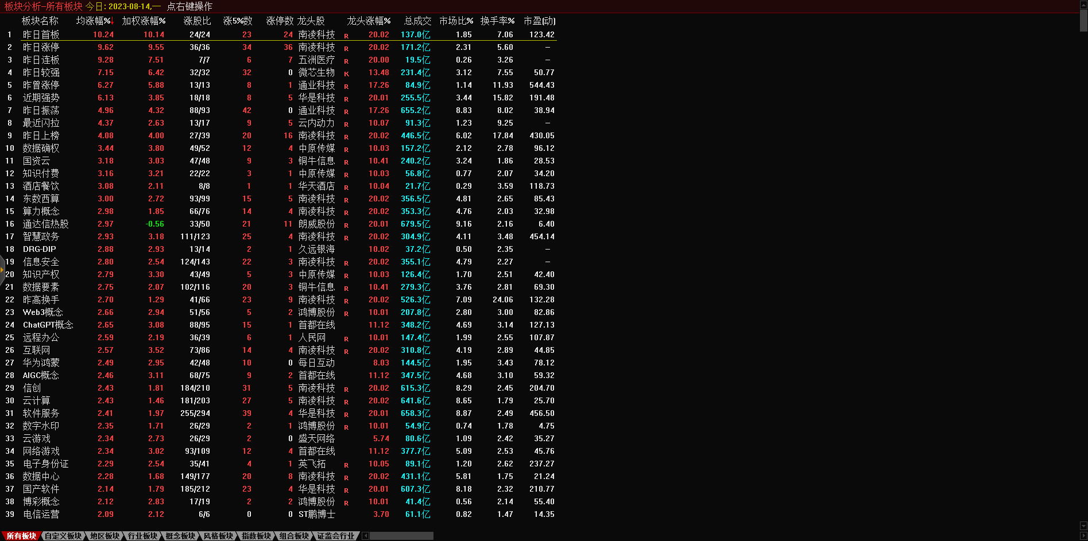Viewport: 1088px width, 541px height.
Task: Open the 行业板块 tab
Action: pyautogui.click(x=142, y=536)
